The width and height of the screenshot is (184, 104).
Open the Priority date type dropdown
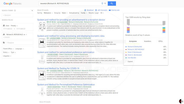pyautogui.click(x=14, y=26)
